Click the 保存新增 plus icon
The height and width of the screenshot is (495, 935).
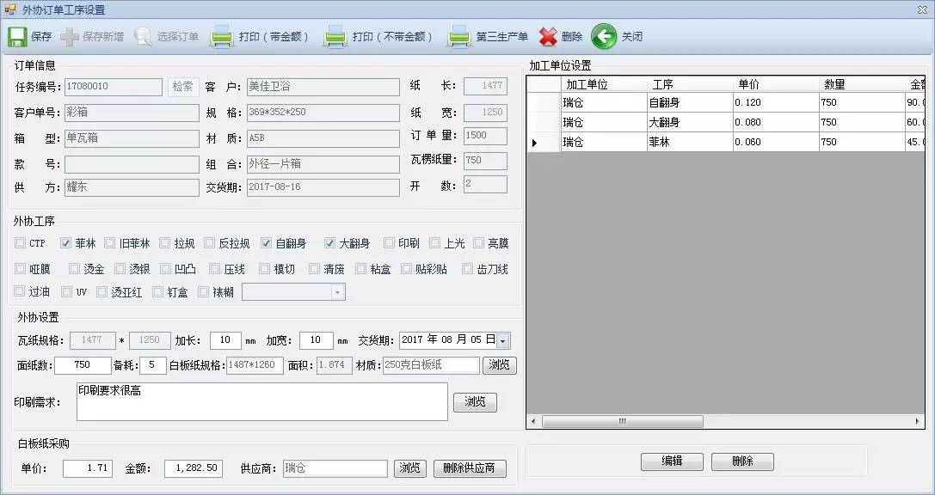pyautogui.click(x=71, y=37)
